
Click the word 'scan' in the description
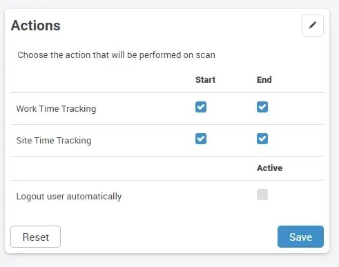(x=205, y=55)
